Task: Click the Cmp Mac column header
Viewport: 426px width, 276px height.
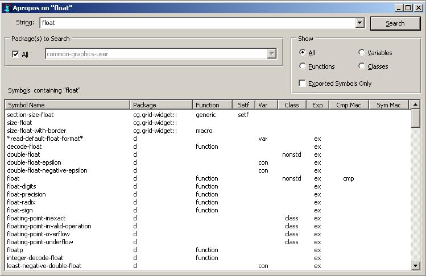Action: (x=348, y=105)
